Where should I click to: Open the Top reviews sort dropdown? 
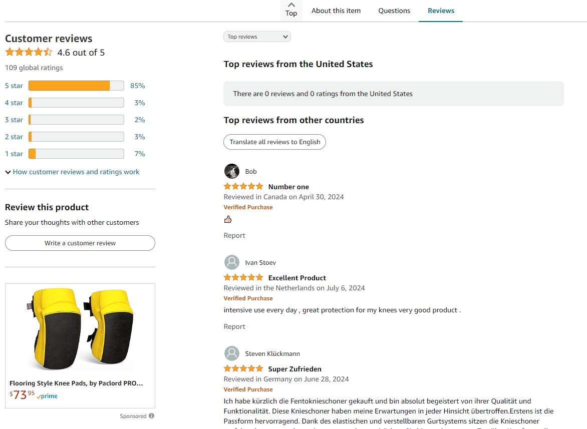(257, 37)
